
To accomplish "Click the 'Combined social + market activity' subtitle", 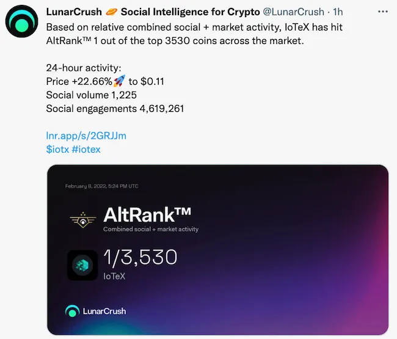I will coord(151,229).
